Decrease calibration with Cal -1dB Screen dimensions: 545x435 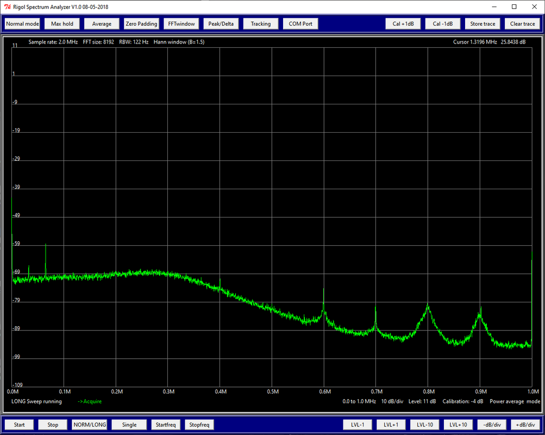click(443, 23)
